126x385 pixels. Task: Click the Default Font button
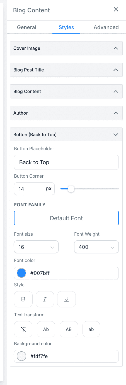(66, 218)
